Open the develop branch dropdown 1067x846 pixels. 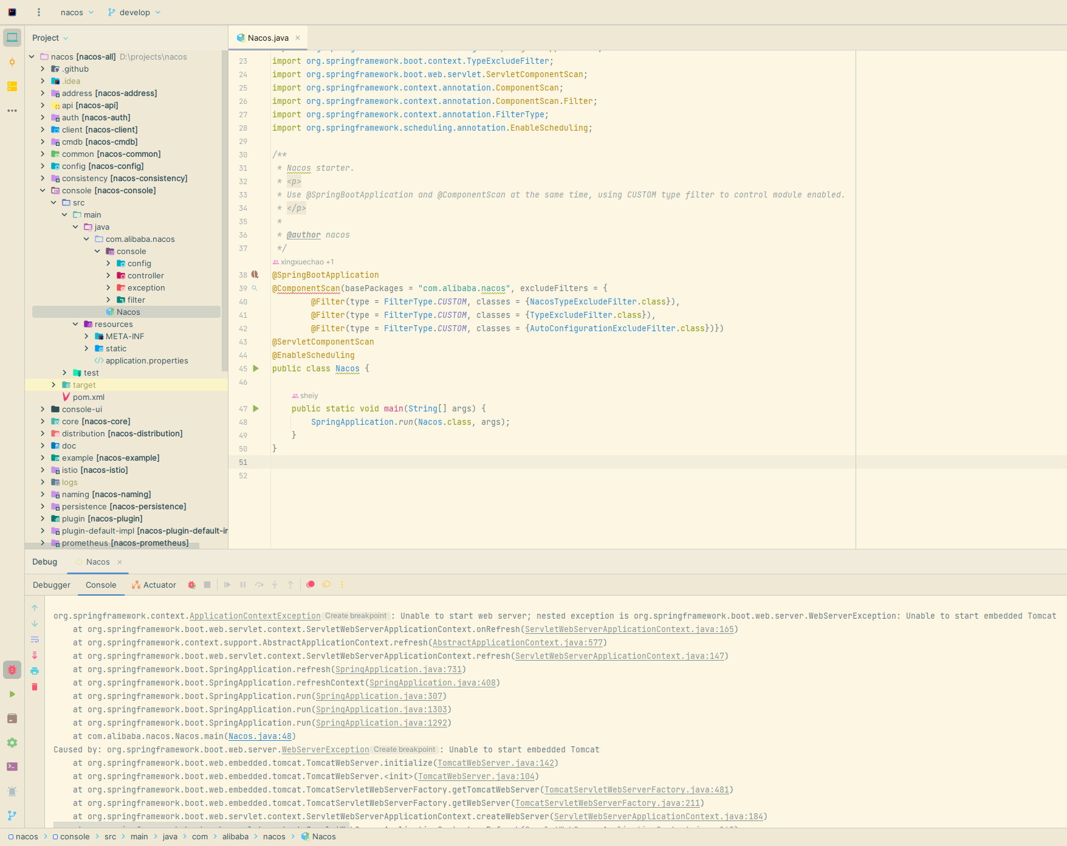coord(134,12)
